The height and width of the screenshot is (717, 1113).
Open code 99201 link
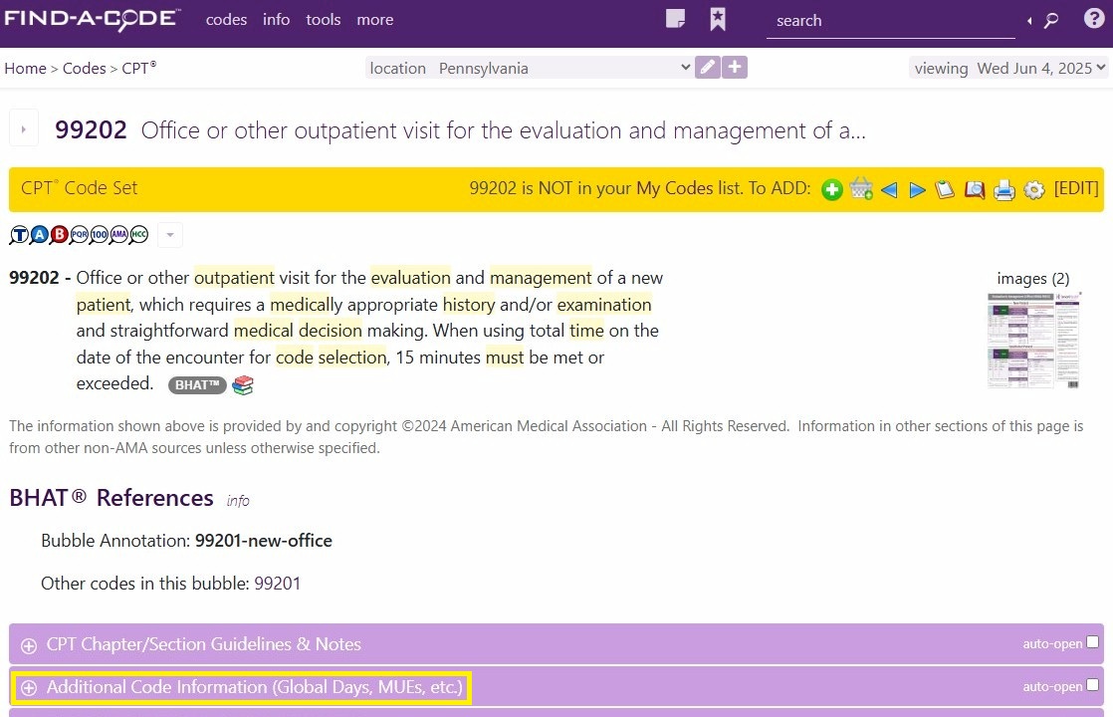278,584
